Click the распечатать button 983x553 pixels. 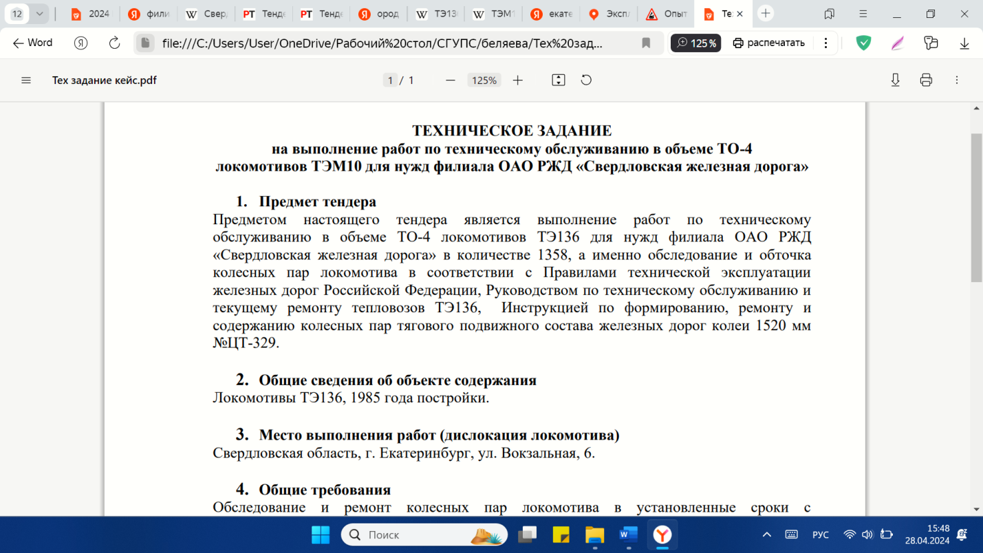(768, 43)
